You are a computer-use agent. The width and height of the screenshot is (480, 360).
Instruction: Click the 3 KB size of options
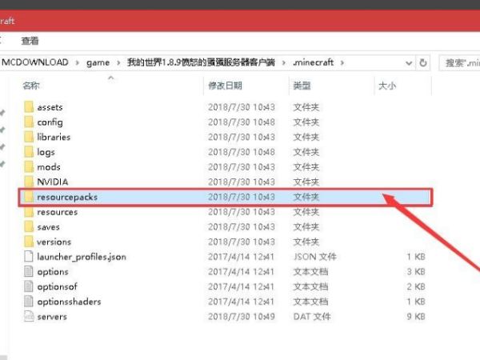pyautogui.click(x=416, y=271)
